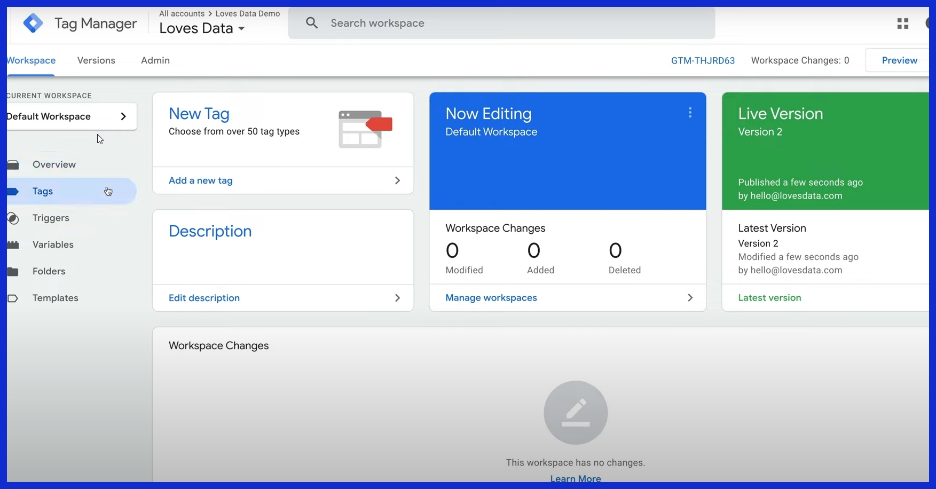Click the Add a new tag link
936x489 pixels.
(201, 180)
